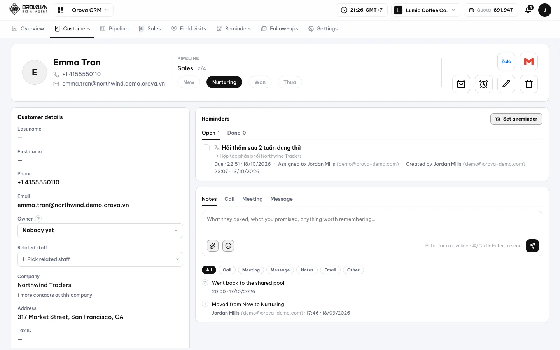Image resolution: width=560 pixels, height=350 pixels.
Task: Open Gmail to email Emma Tran
Action: coord(529,61)
